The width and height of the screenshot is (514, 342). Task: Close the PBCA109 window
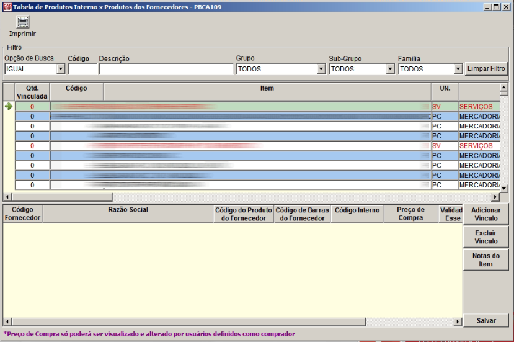(x=506, y=7)
